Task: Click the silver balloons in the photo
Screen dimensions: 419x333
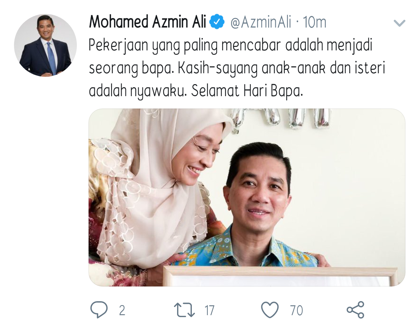Action: (x=281, y=118)
